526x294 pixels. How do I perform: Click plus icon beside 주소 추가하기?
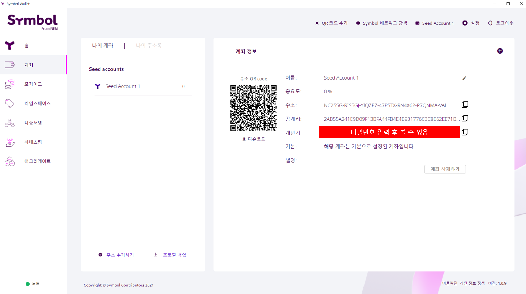(100, 255)
